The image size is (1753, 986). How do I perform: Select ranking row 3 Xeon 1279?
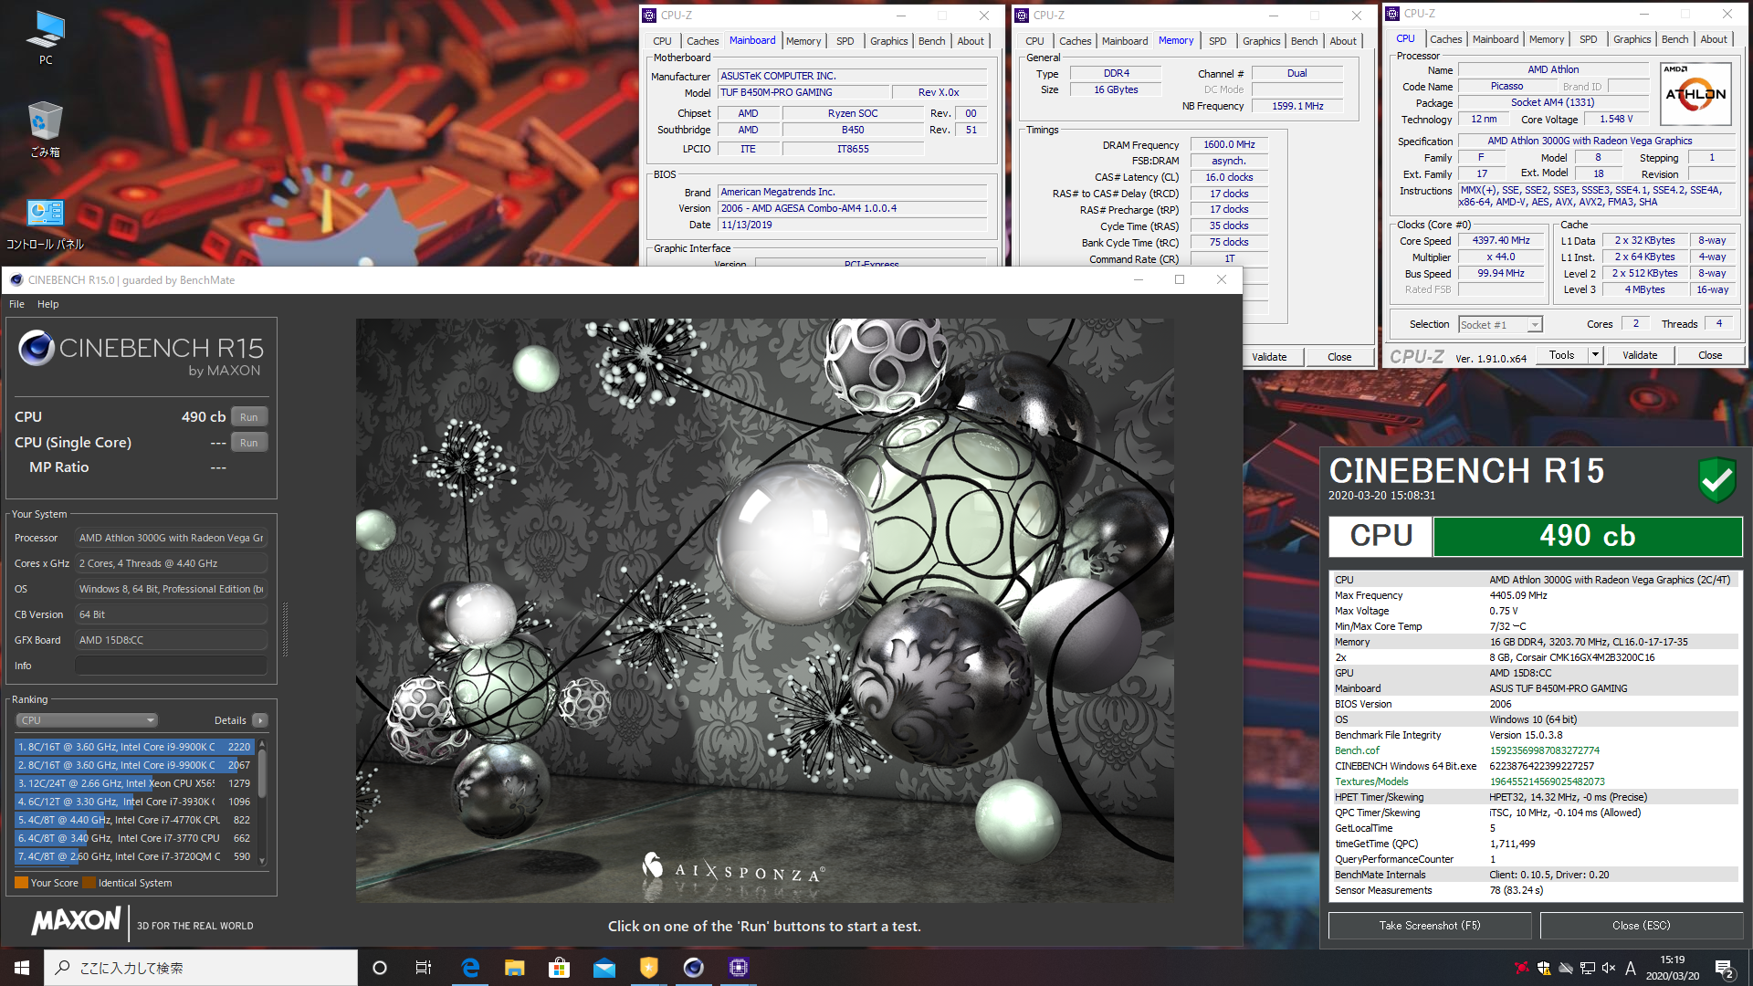coord(133,783)
